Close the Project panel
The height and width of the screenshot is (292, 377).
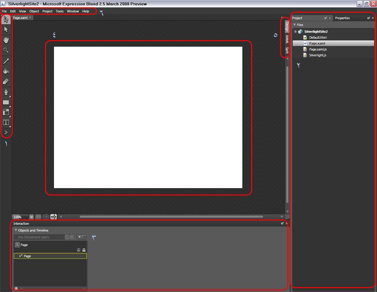point(330,18)
